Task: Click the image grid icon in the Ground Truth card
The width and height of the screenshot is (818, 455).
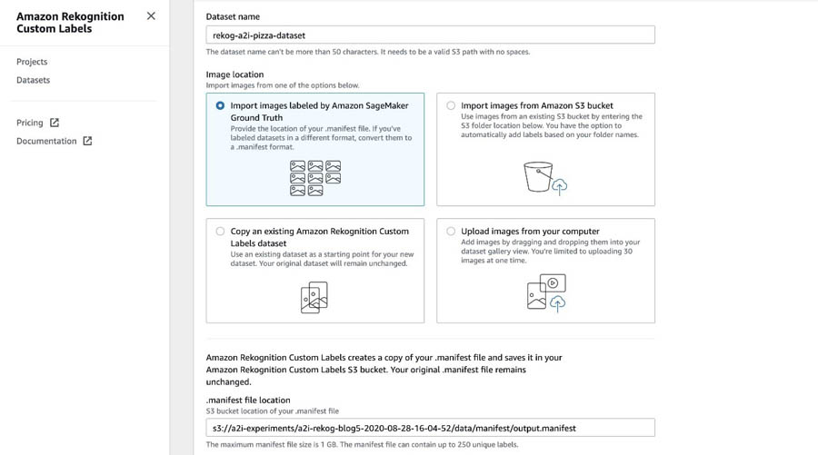Action: point(315,178)
